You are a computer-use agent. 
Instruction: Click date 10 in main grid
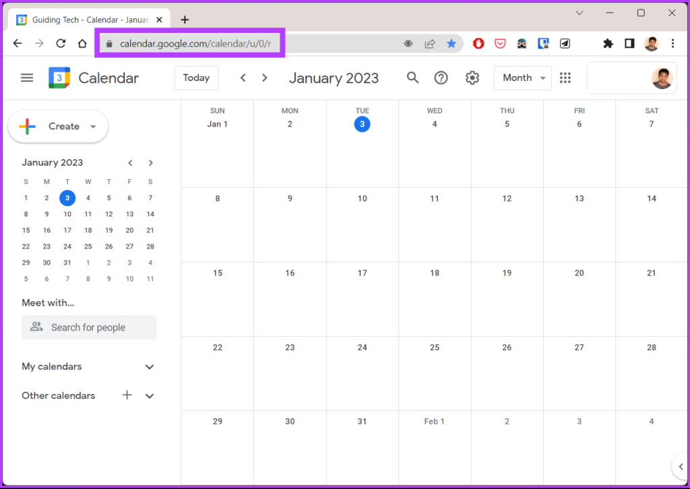(362, 198)
